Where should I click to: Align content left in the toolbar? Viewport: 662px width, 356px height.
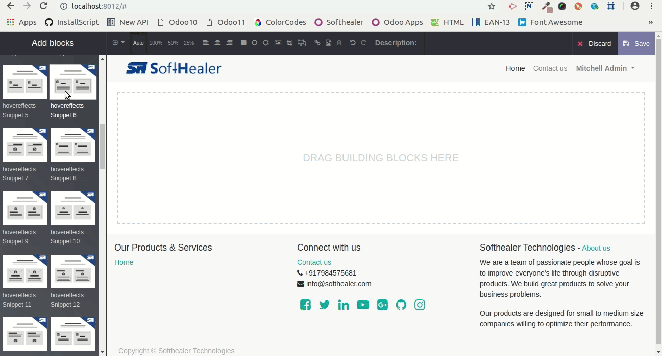(206, 43)
